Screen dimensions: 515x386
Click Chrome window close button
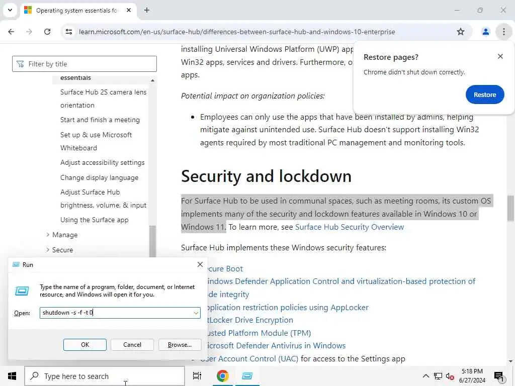[x=503, y=10]
